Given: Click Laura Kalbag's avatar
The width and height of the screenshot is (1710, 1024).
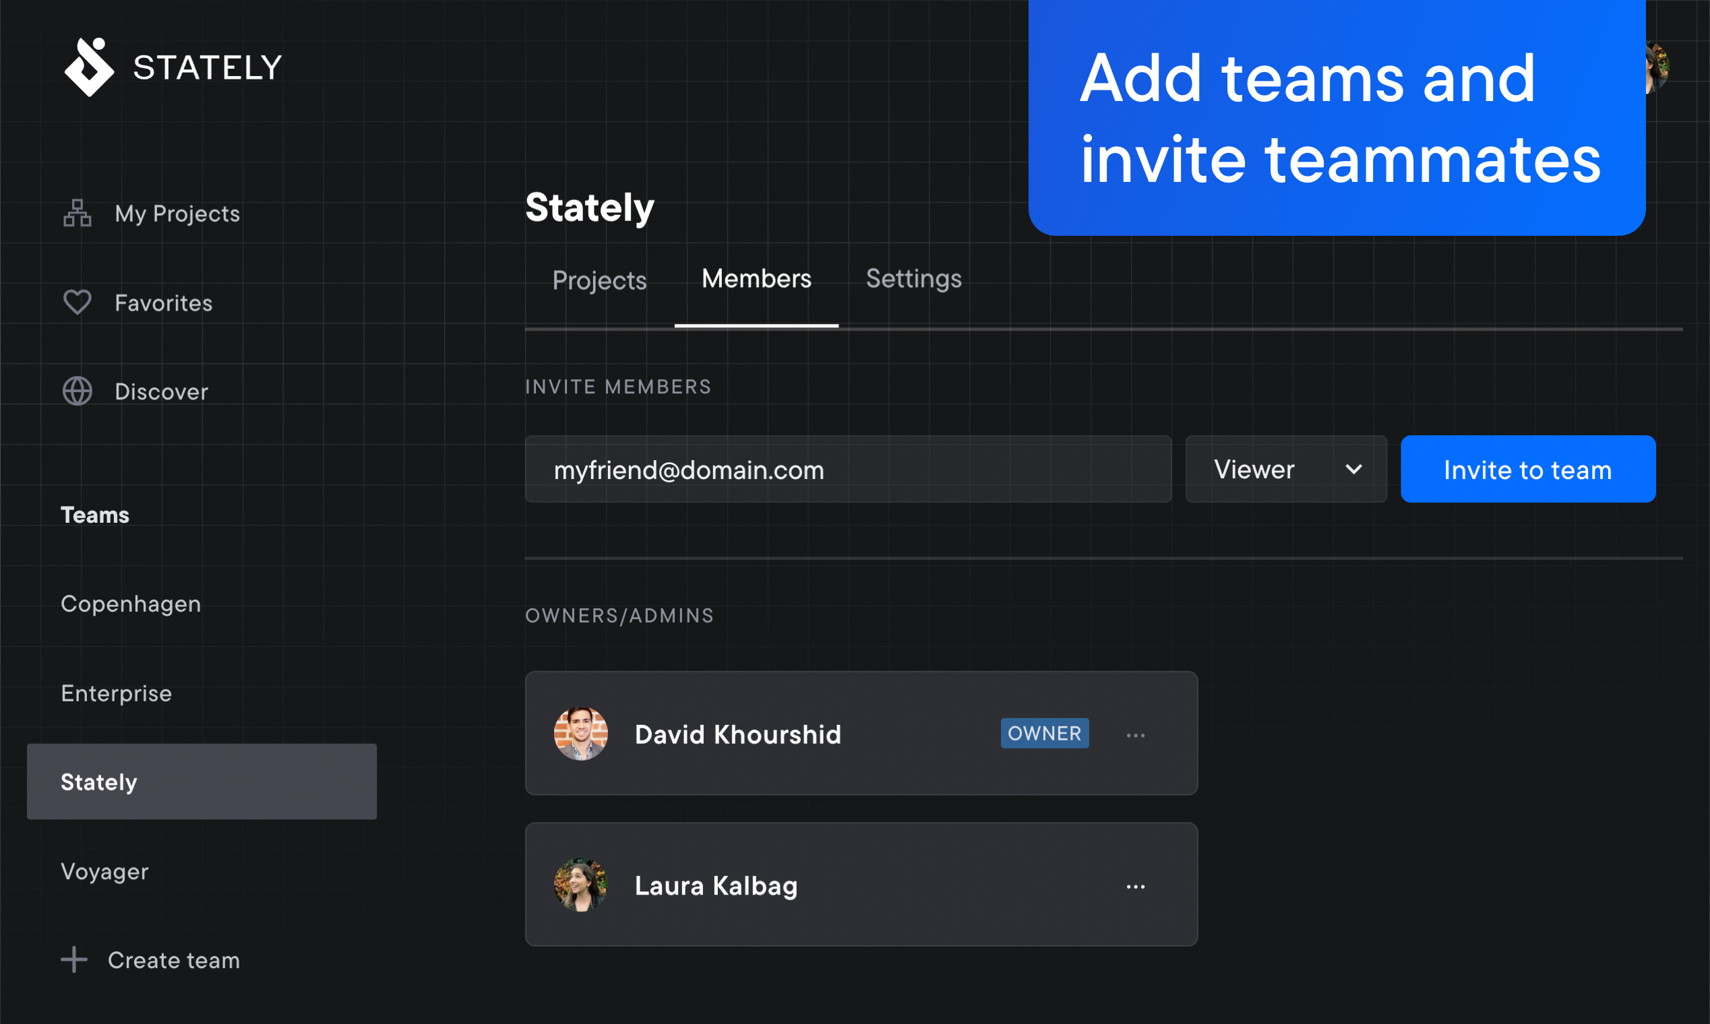Looking at the screenshot, I should click(x=580, y=885).
